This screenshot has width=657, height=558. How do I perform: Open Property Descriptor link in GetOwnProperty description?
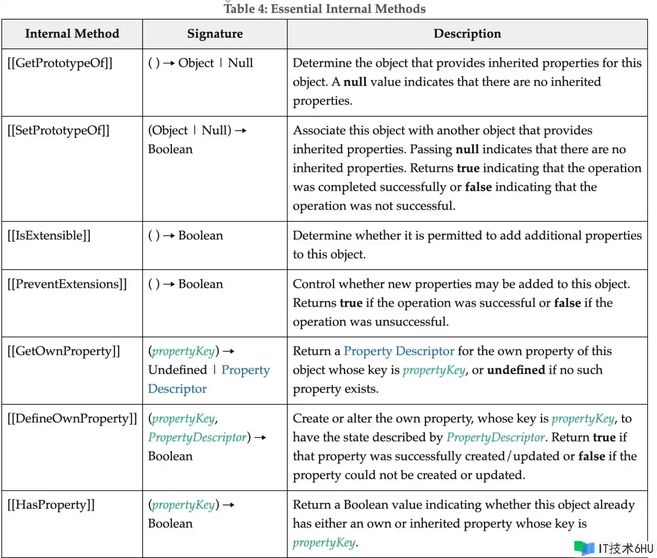[x=398, y=351]
